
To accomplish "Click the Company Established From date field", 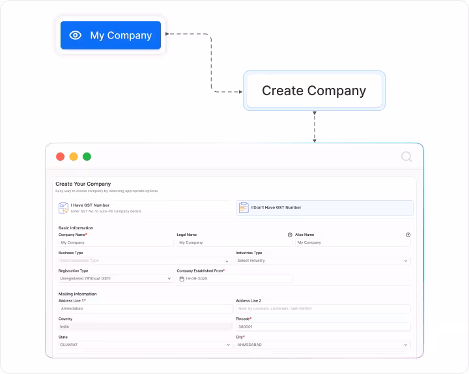I will click(x=234, y=279).
